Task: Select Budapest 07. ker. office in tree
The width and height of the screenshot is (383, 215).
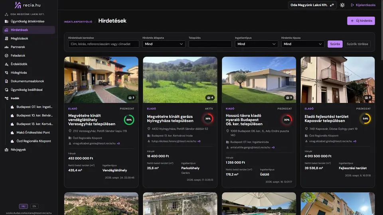Action: click(x=32, y=107)
